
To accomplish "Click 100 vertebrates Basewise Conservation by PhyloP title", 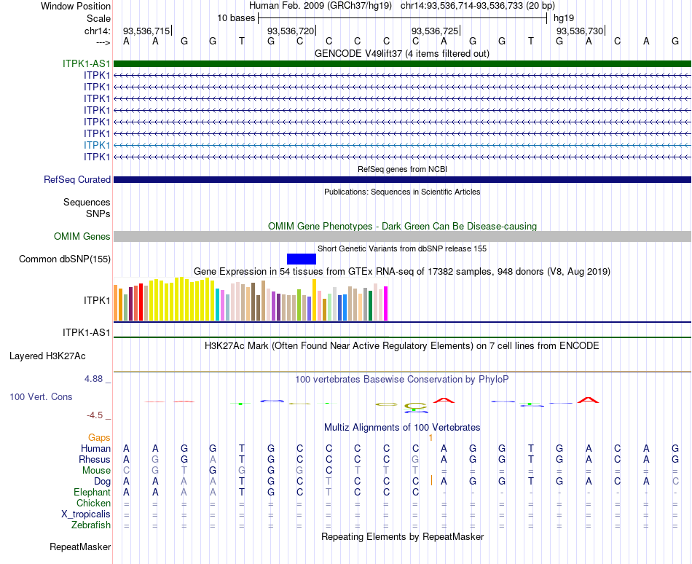I will tap(401, 379).
